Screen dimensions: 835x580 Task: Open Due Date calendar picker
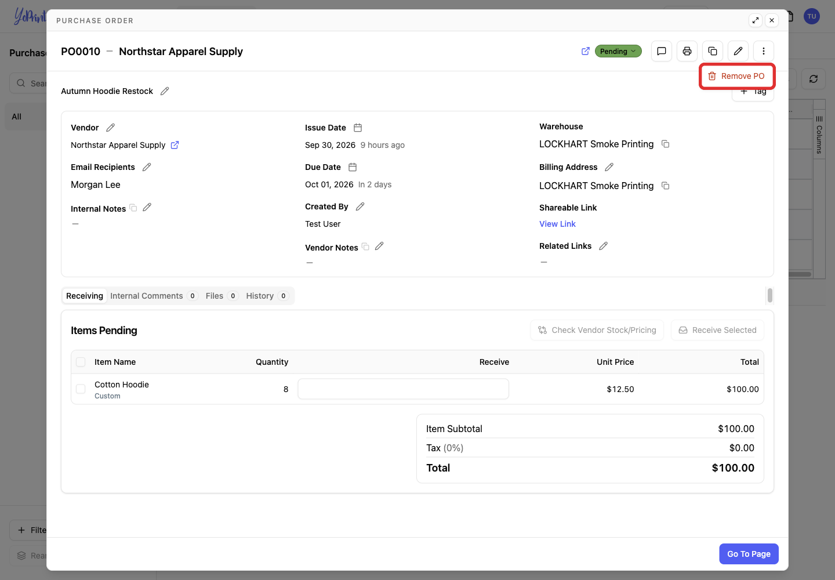click(353, 167)
